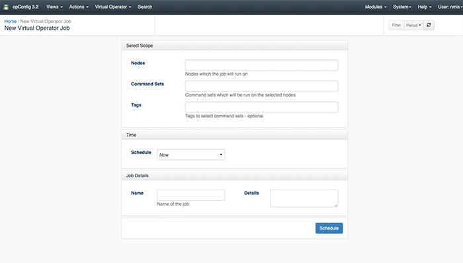The width and height of the screenshot is (463, 263).
Task: Open the Modules menu
Action: pyautogui.click(x=376, y=7)
